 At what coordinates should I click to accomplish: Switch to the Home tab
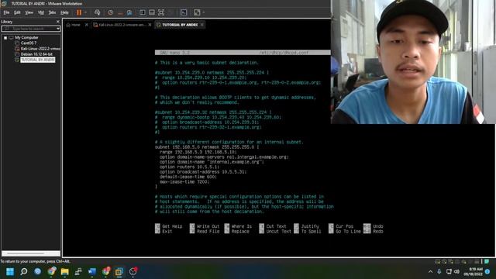[75, 25]
